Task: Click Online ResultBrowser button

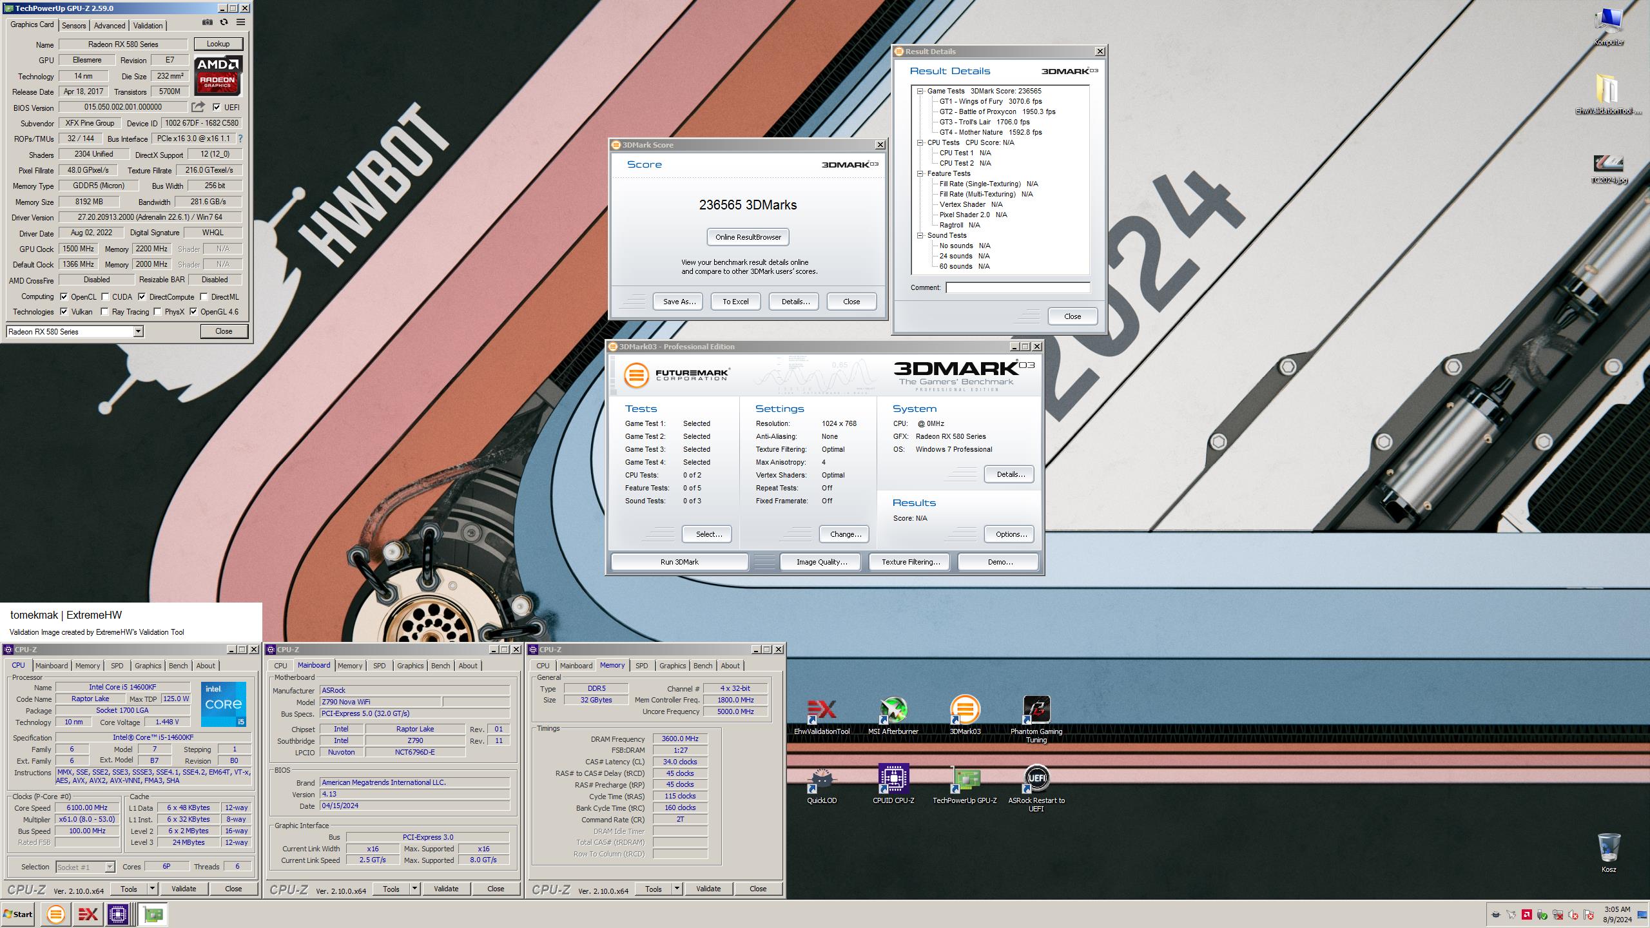Action: click(748, 237)
